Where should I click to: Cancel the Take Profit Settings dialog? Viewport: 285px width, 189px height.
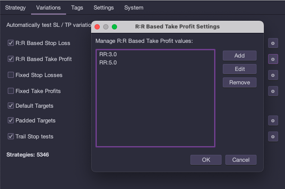[241, 160]
